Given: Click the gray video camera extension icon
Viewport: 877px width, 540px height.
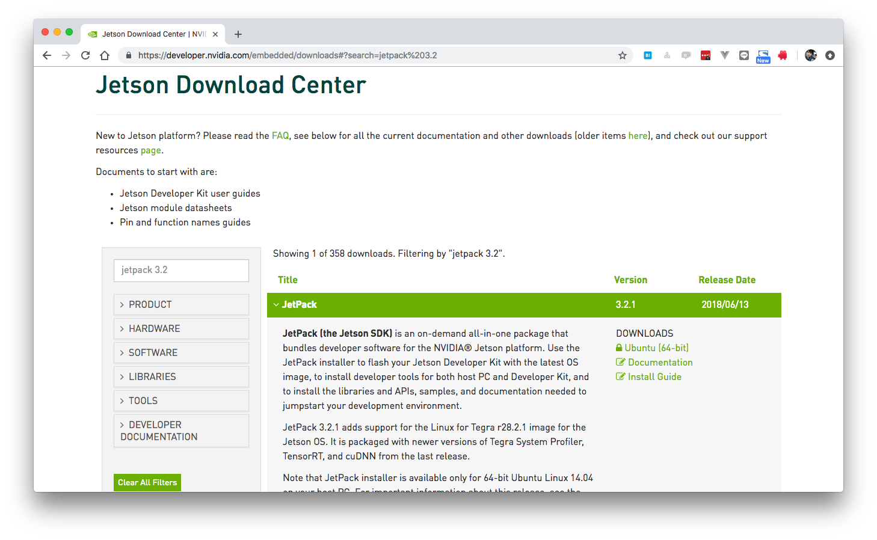Looking at the screenshot, I should [686, 55].
